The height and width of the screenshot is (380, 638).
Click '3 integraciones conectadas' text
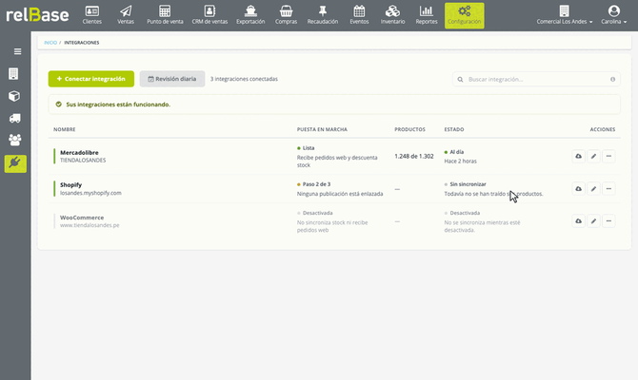pos(244,79)
